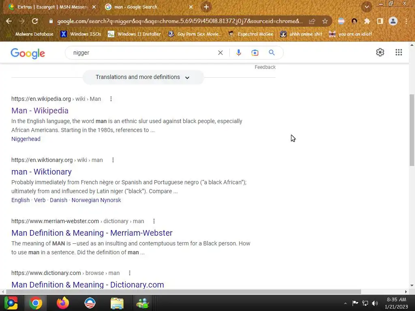This screenshot has width=415, height=311.
Task: Click the vertical page scrollbar thumb
Action: tap(412, 130)
